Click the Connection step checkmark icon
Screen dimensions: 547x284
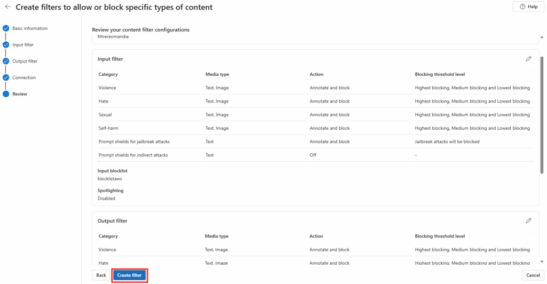point(6,77)
